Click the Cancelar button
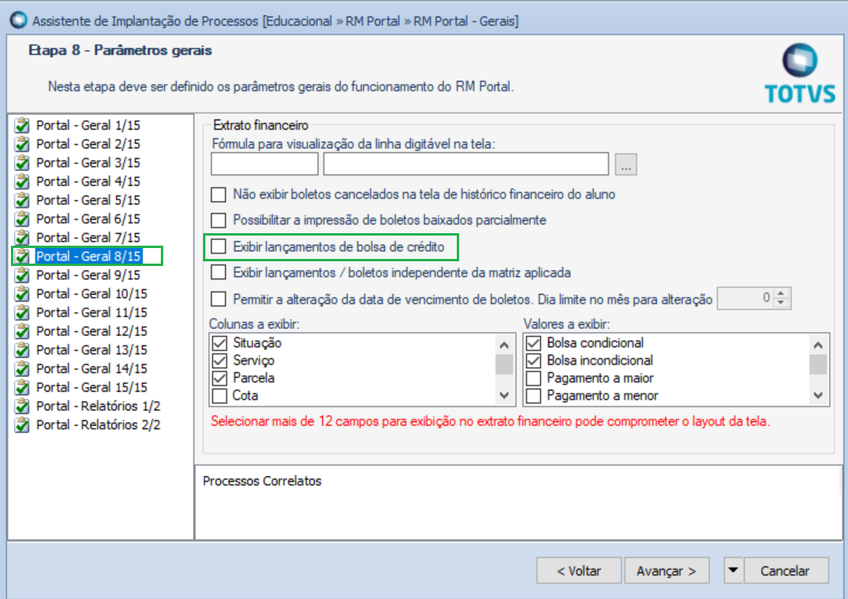848x599 pixels. 786,570
